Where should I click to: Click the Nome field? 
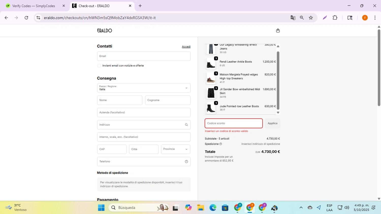[120, 100]
